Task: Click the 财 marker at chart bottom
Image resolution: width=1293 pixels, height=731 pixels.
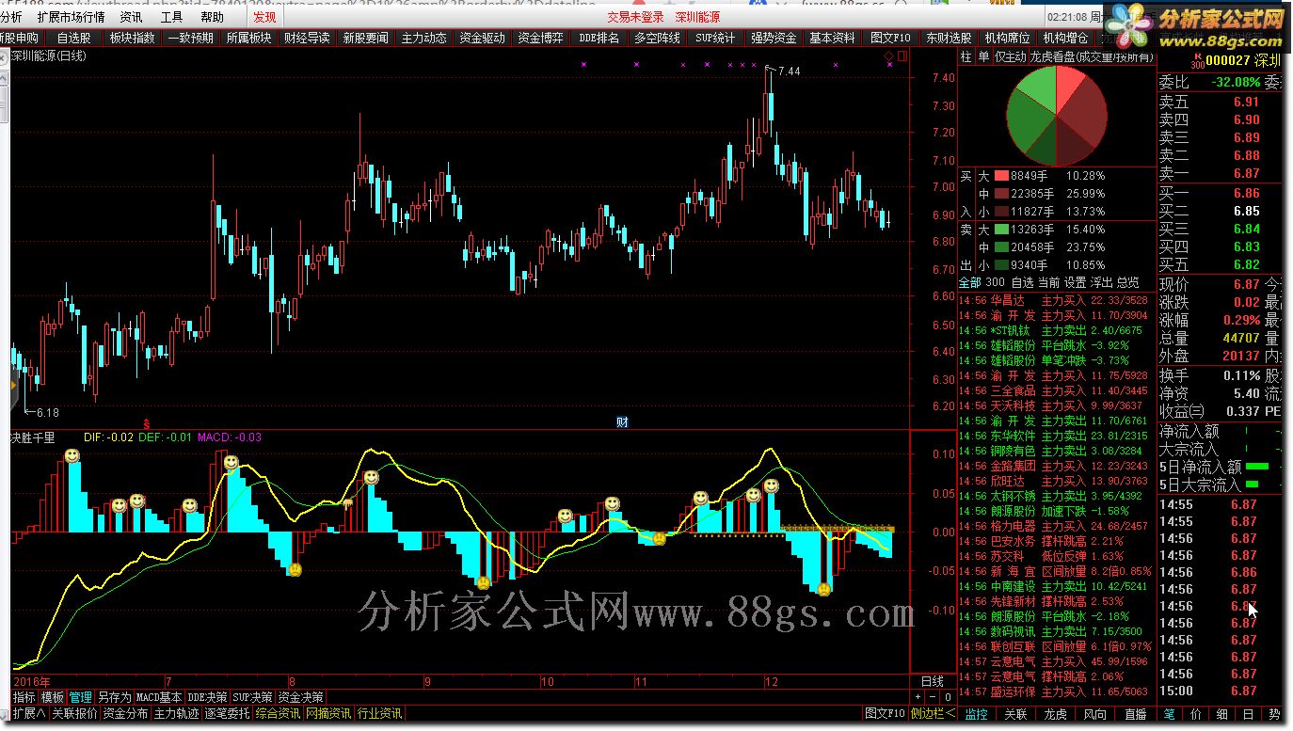Action: (x=622, y=421)
